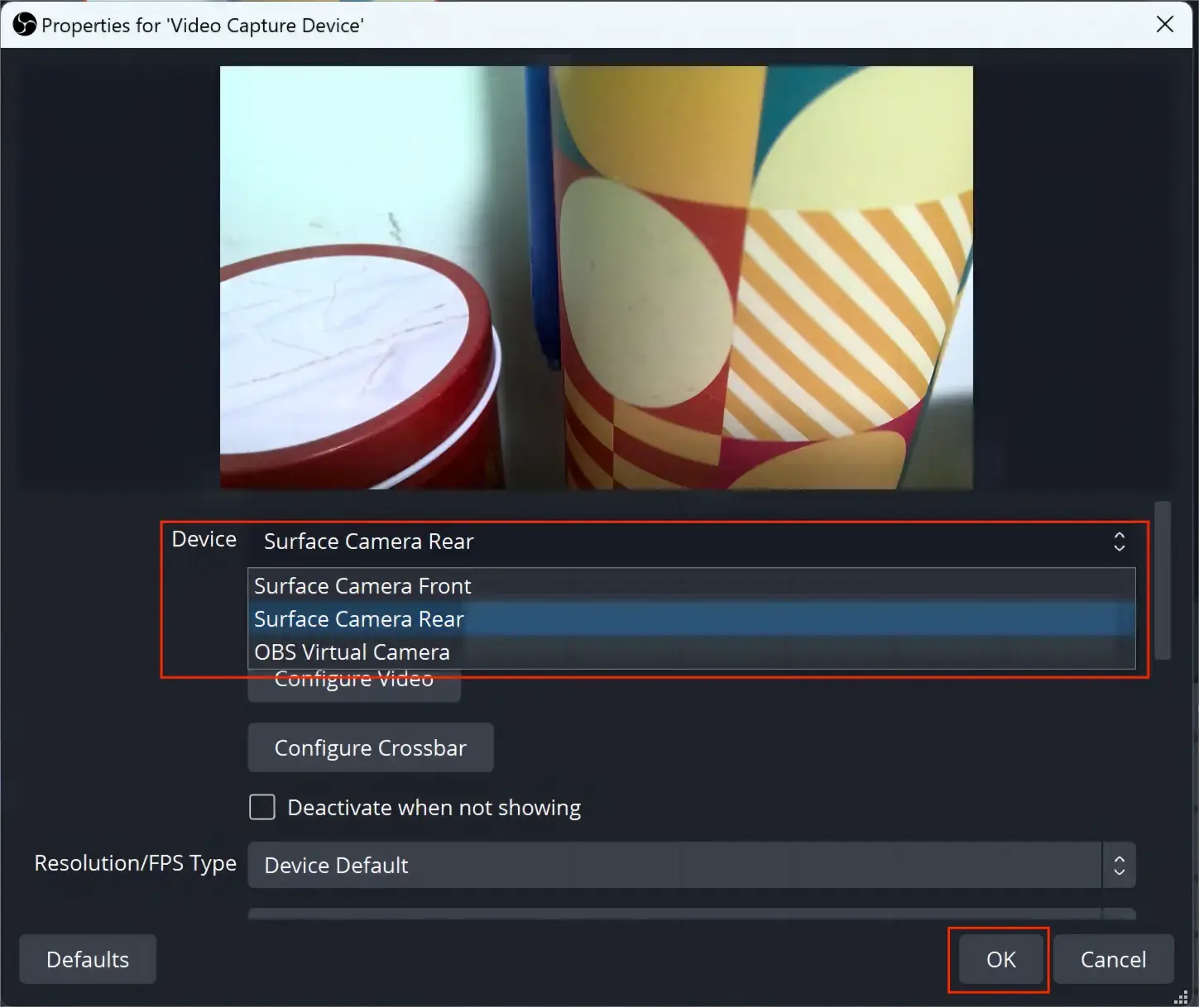The height and width of the screenshot is (1007, 1199).
Task: Open the Resolution/FPS Type dropdown
Action: 691,865
